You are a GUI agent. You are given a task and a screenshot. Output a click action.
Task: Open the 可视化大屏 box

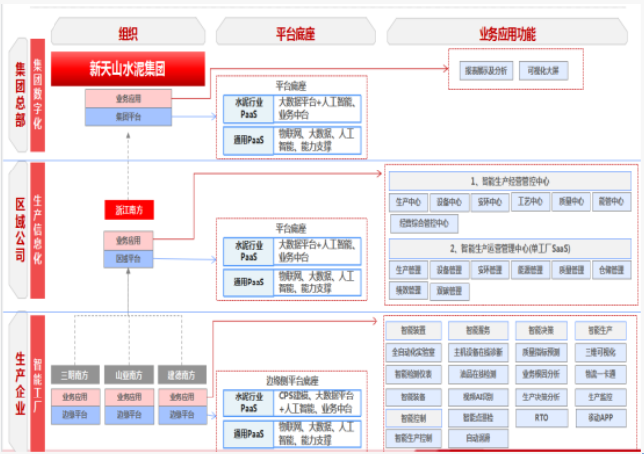pyautogui.click(x=542, y=71)
